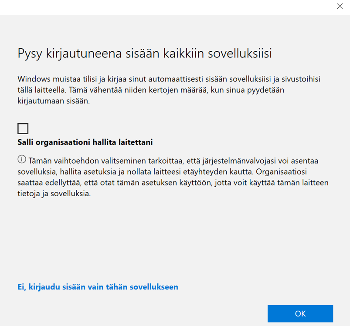The height and width of the screenshot is (326, 350).
Task: Close the dialog with the X icon
Action: (340, 7)
